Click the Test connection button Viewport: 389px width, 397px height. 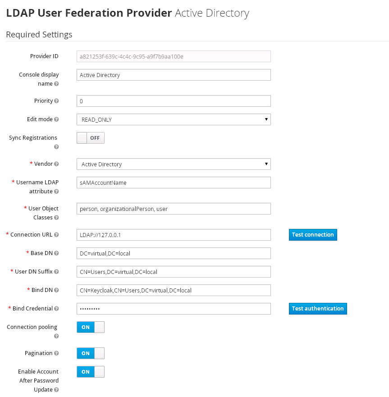(x=313, y=234)
